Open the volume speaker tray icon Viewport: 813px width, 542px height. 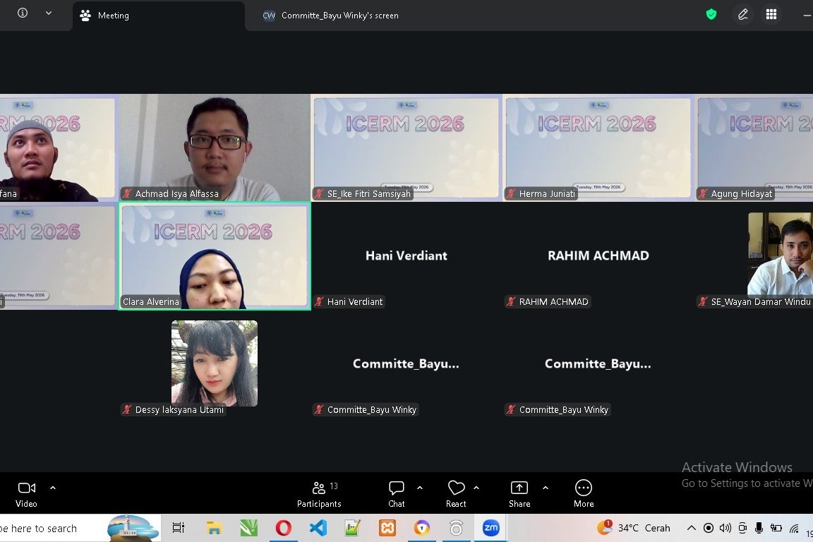coord(725,528)
